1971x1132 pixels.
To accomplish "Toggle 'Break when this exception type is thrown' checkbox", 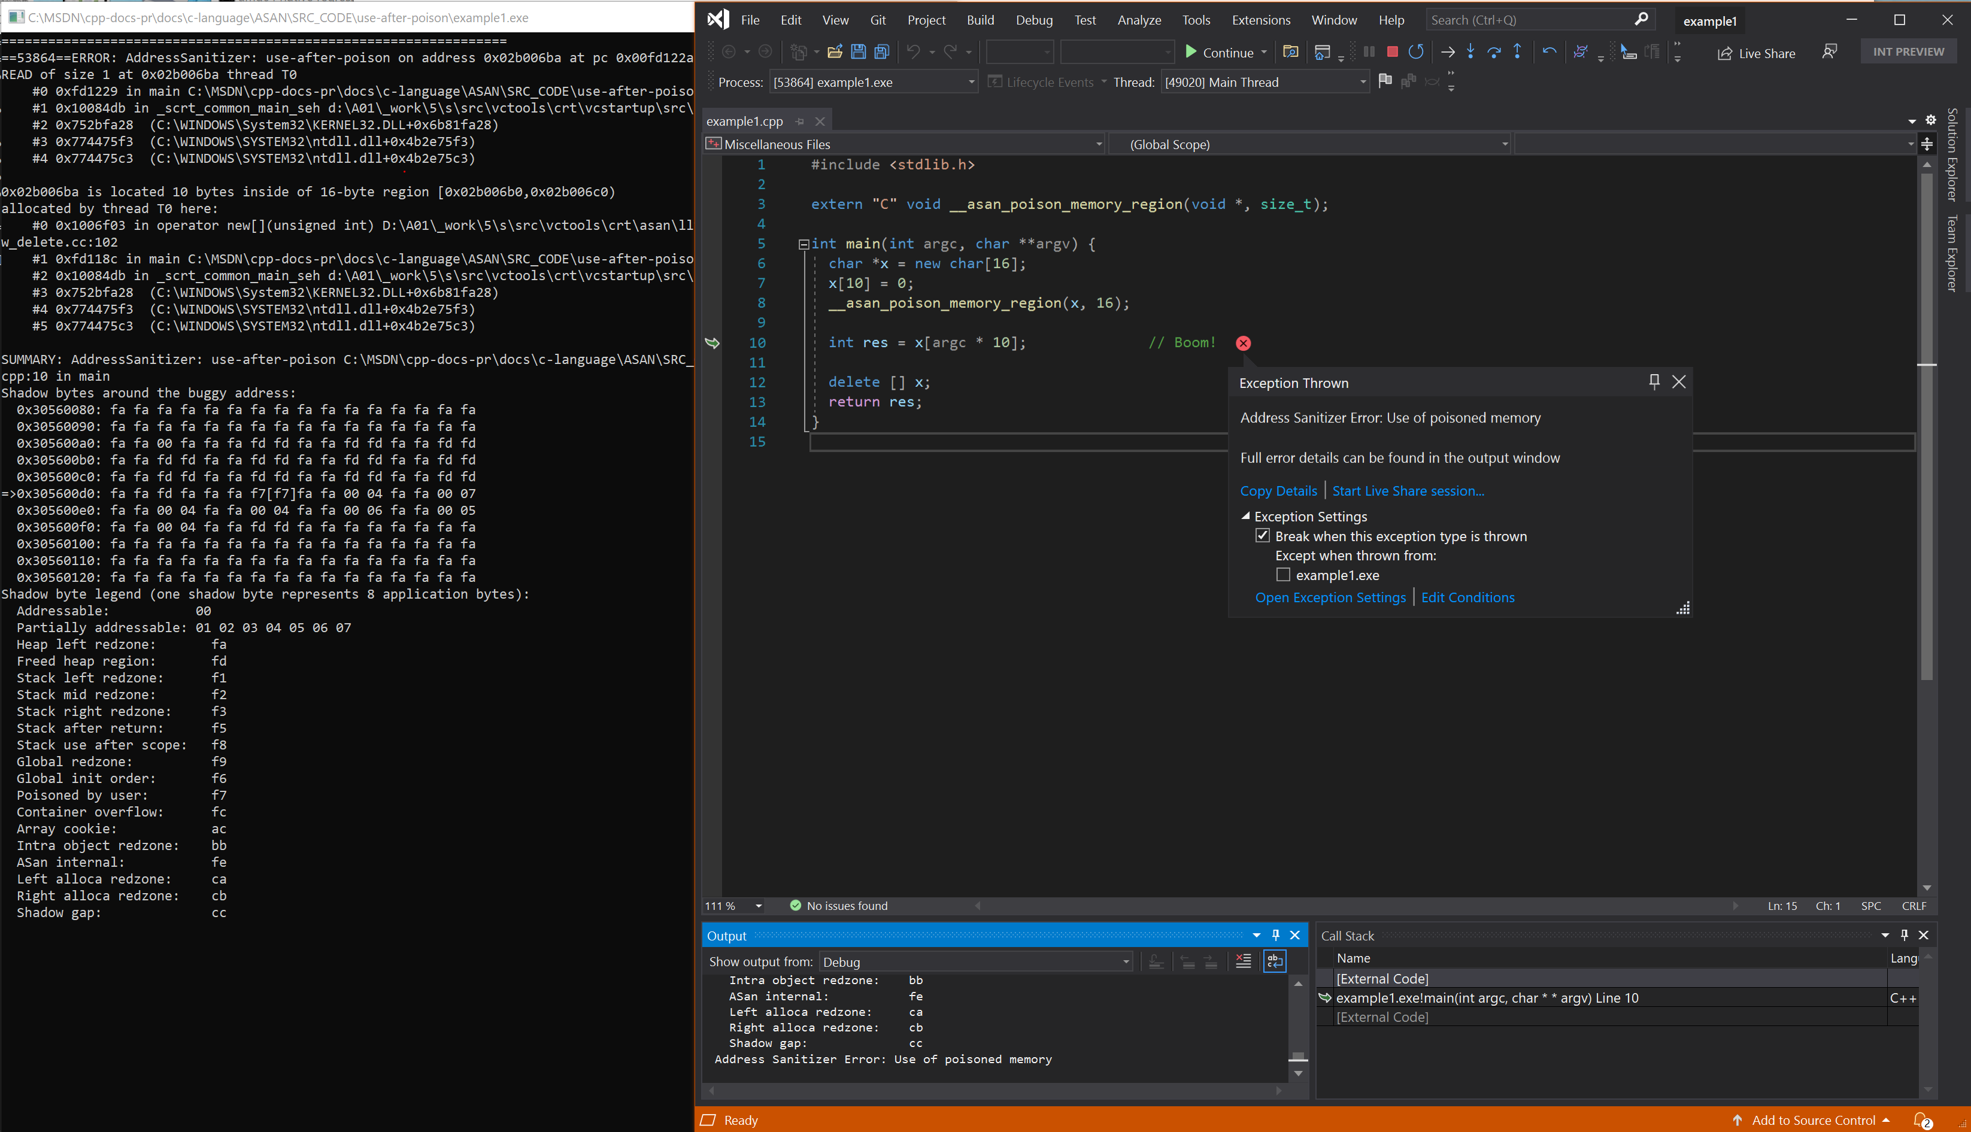I will pos(1262,535).
